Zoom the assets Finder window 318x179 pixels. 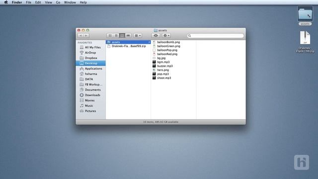pyautogui.click(x=87, y=30)
